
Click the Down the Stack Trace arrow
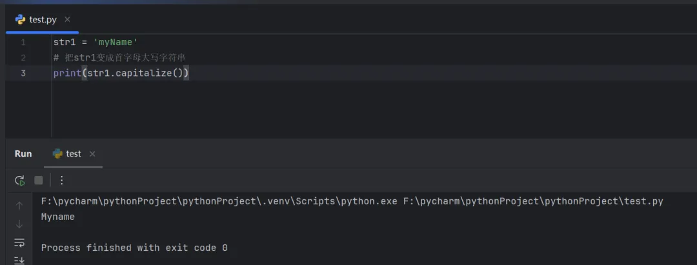pos(19,224)
